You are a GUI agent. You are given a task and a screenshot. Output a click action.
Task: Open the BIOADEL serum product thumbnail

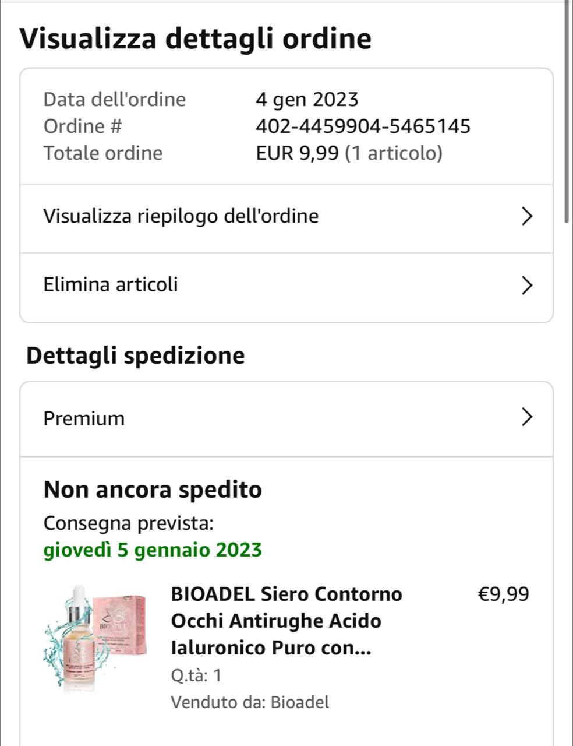[95, 638]
